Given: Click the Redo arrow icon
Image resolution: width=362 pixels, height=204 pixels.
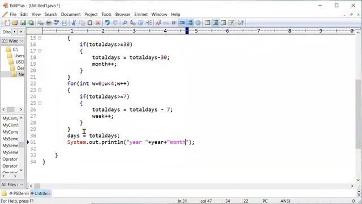Looking at the screenshot, I should 115,23.
